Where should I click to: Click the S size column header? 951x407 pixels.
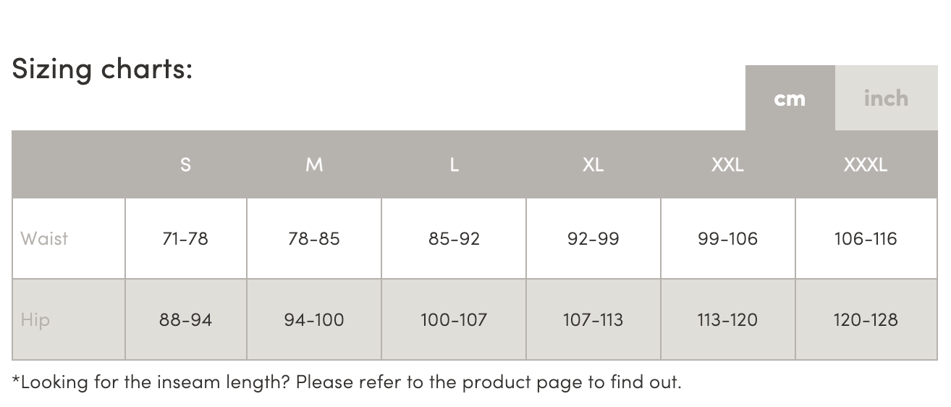tap(185, 165)
